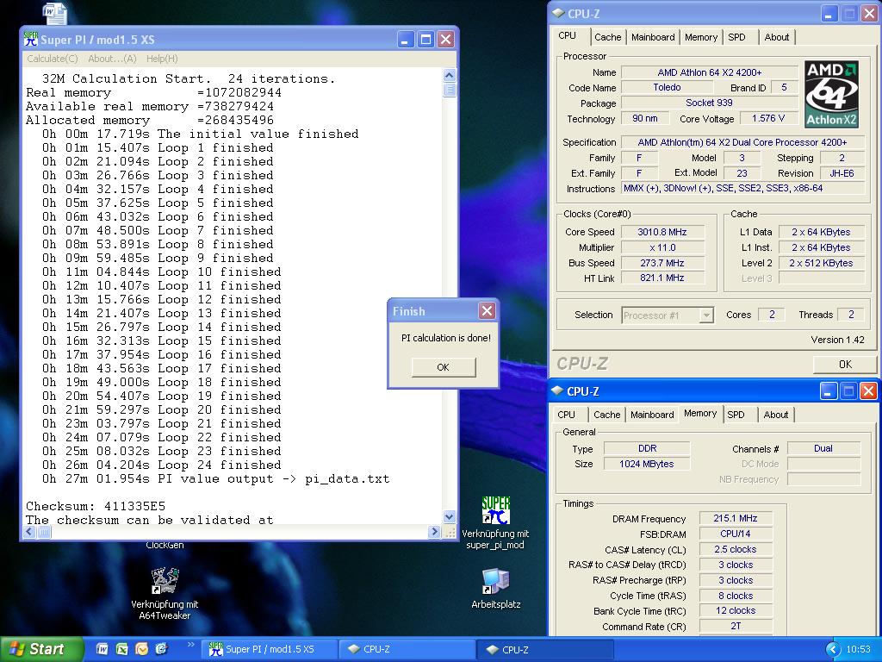Click the Super PI vertical scrollbar thumb
Screen dimensions: 882x662
tap(449, 90)
